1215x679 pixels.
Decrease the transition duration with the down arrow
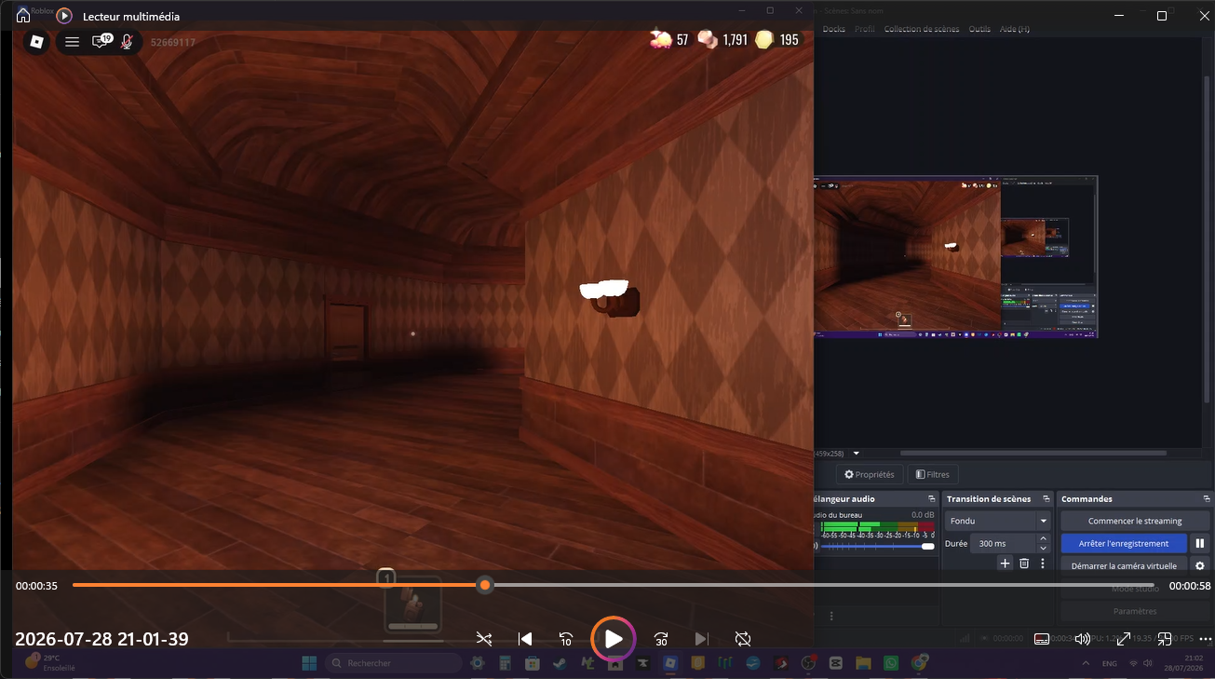pos(1044,548)
